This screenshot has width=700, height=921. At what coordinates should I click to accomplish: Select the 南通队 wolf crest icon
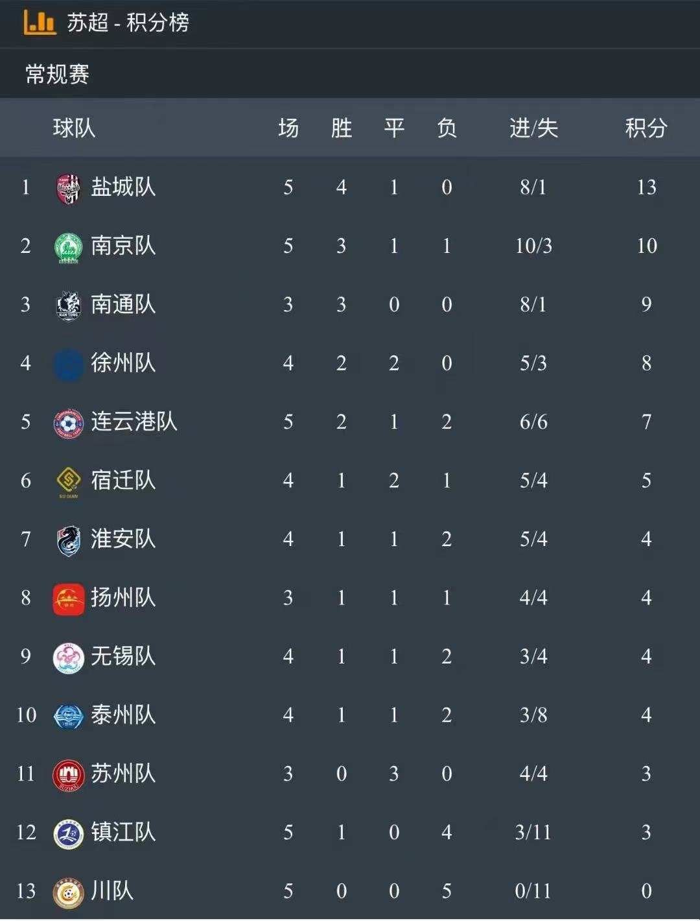68,306
